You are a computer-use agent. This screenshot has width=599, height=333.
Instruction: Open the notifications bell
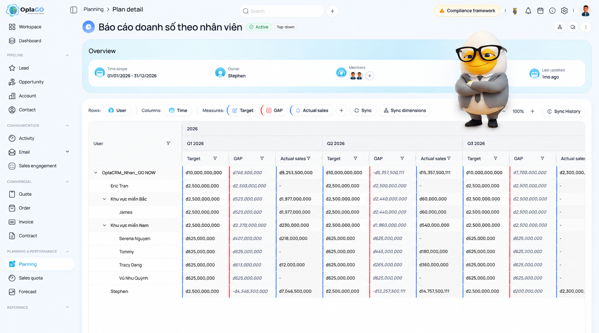click(528, 11)
